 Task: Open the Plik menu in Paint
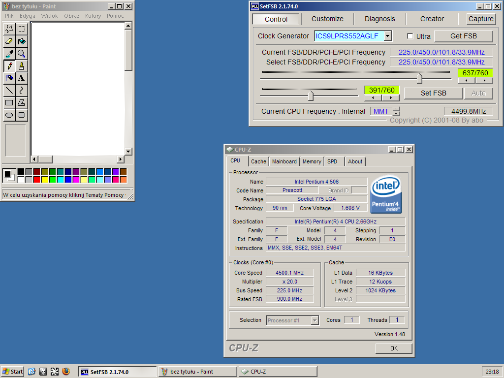coord(9,16)
